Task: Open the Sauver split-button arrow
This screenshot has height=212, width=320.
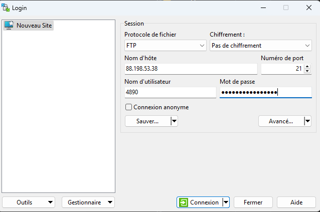Action: click(x=174, y=121)
